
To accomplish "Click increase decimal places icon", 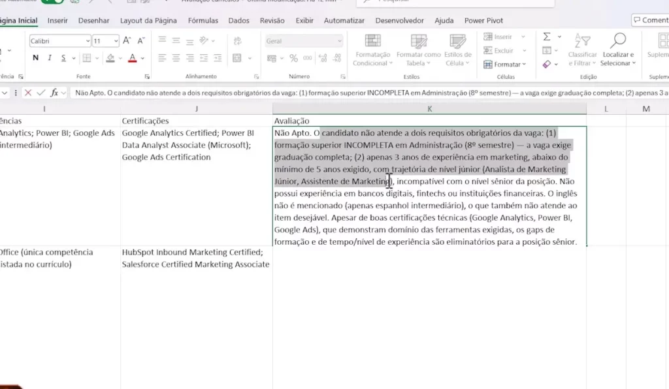I will (x=323, y=58).
